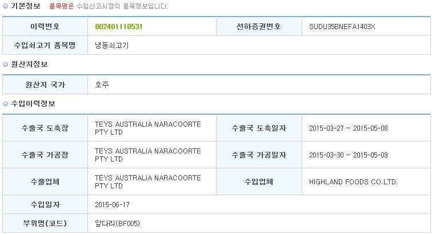This screenshot has height=234, width=432.
Task: Click the 호주 origin country value
Action: (102, 84)
